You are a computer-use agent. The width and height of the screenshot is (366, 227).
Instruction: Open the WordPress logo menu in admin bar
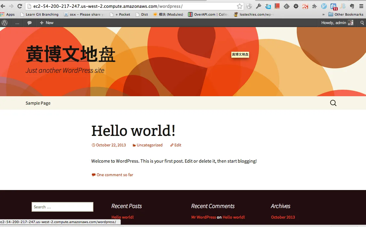click(5, 23)
